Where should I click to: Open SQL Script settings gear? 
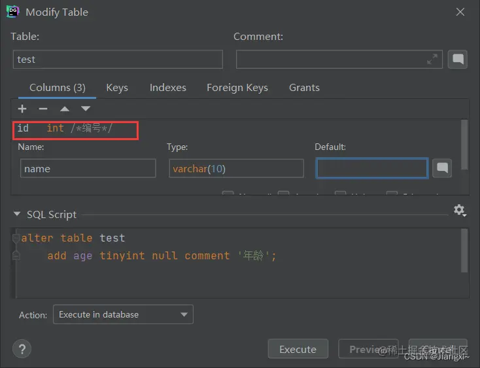pos(460,210)
